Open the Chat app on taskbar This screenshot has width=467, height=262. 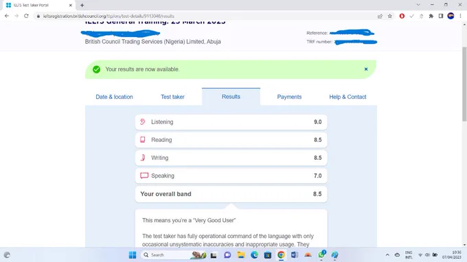pyautogui.click(x=227, y=255)
